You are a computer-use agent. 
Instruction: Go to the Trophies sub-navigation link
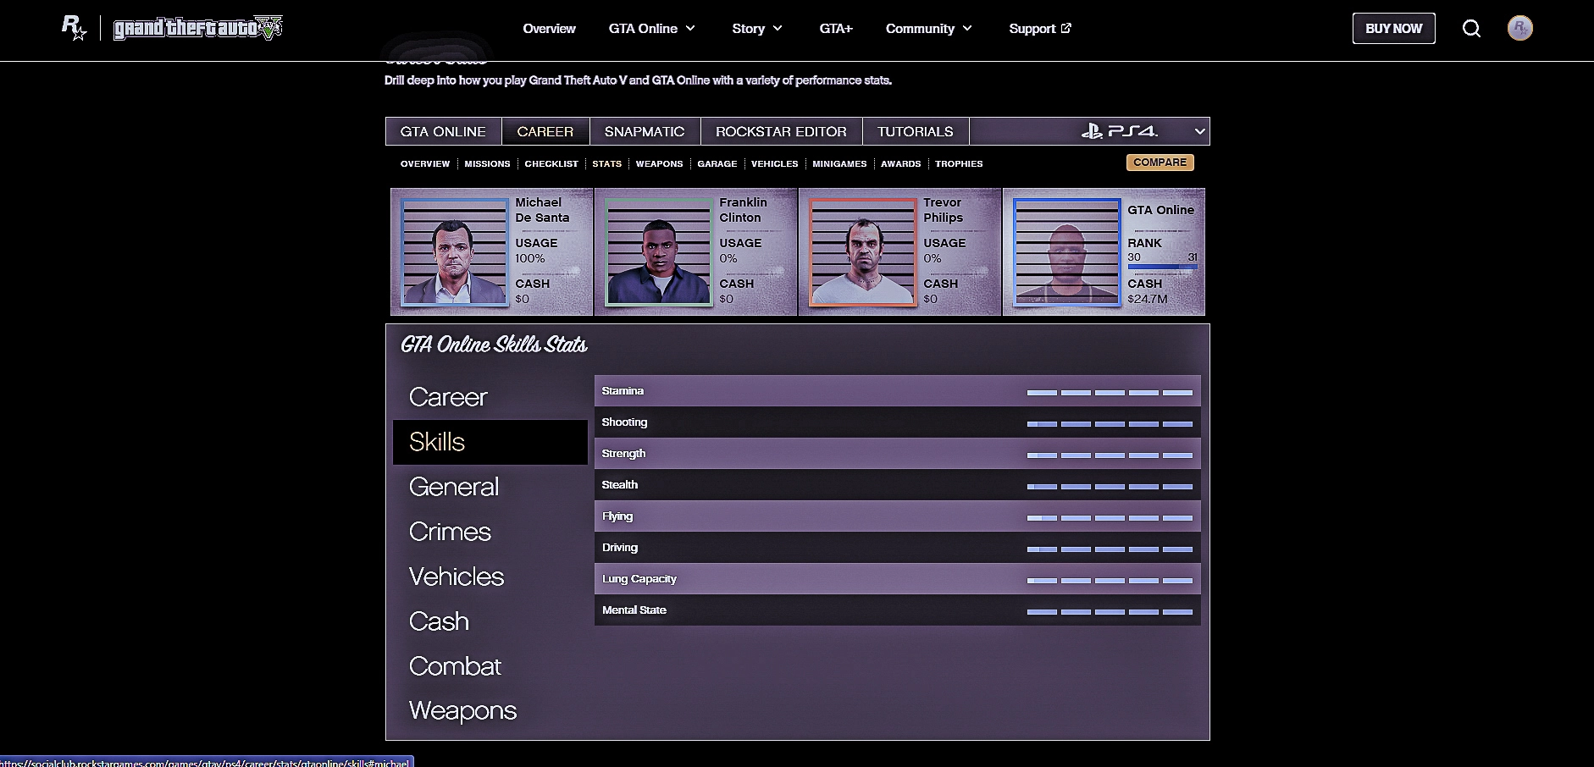[x=959, y=164]
